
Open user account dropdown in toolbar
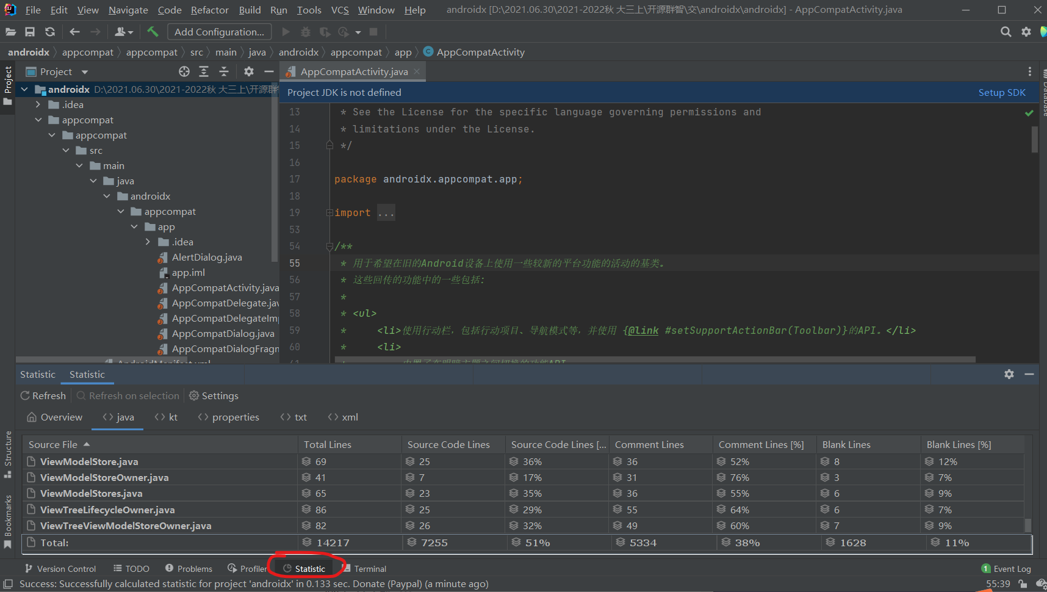point(124,32)
